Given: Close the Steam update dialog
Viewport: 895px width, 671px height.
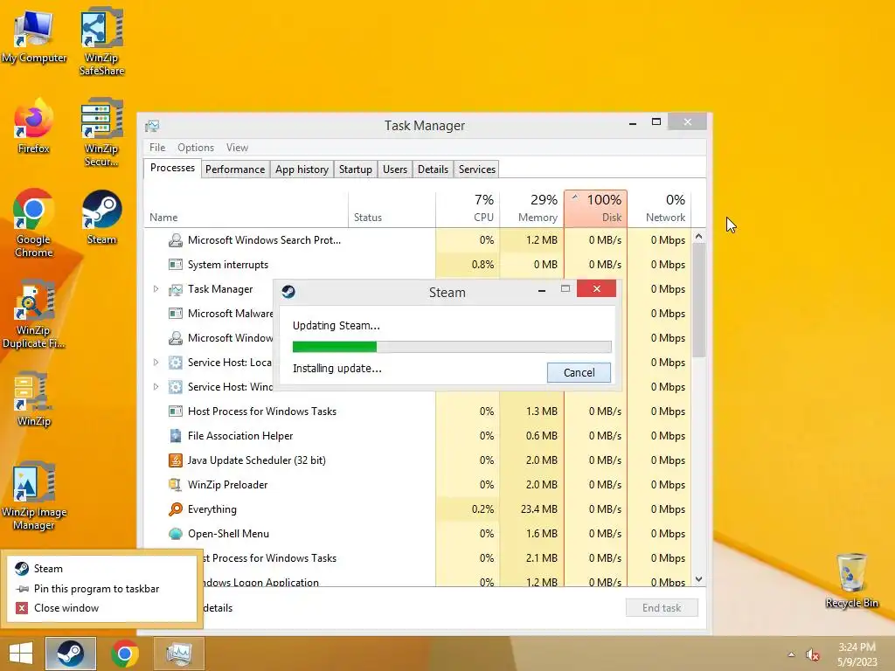Looking at the screenshot, I should pos(596,288).
